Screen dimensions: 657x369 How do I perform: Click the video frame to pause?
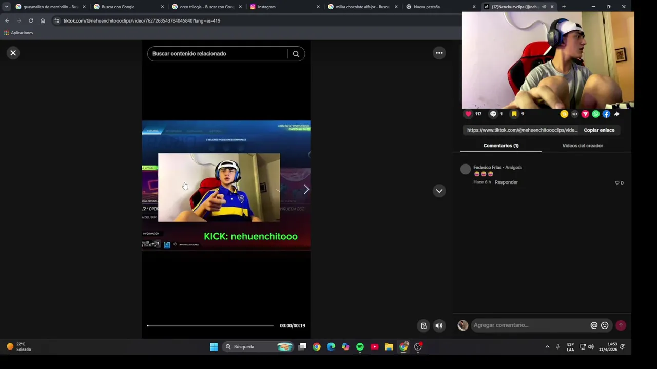click(226, 186)
